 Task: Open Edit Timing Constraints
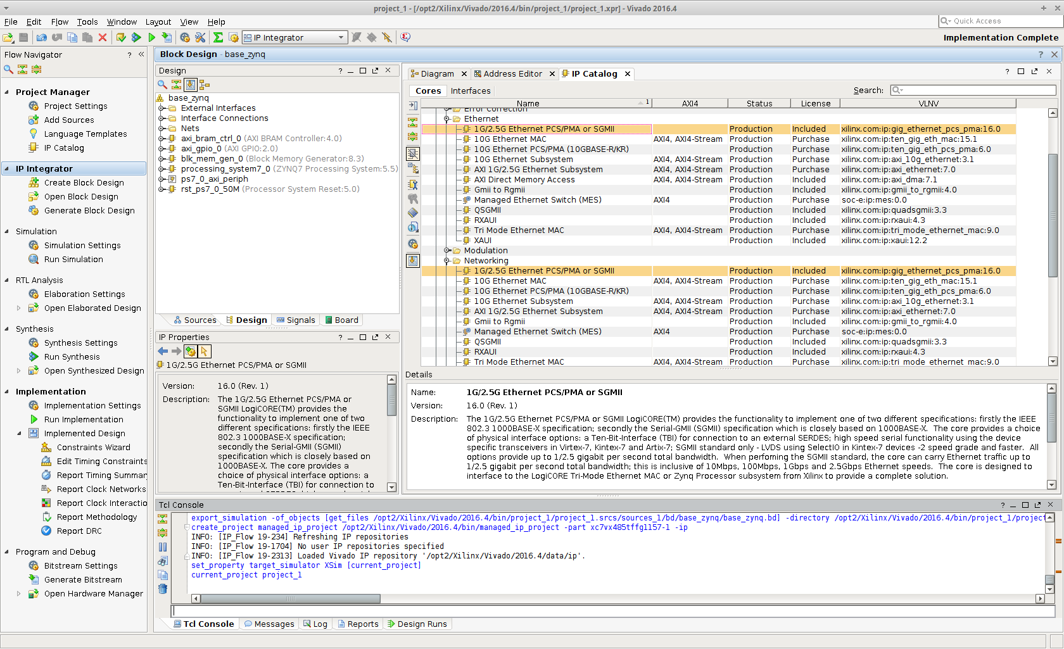pyautogui.click(x=101, y=462)
